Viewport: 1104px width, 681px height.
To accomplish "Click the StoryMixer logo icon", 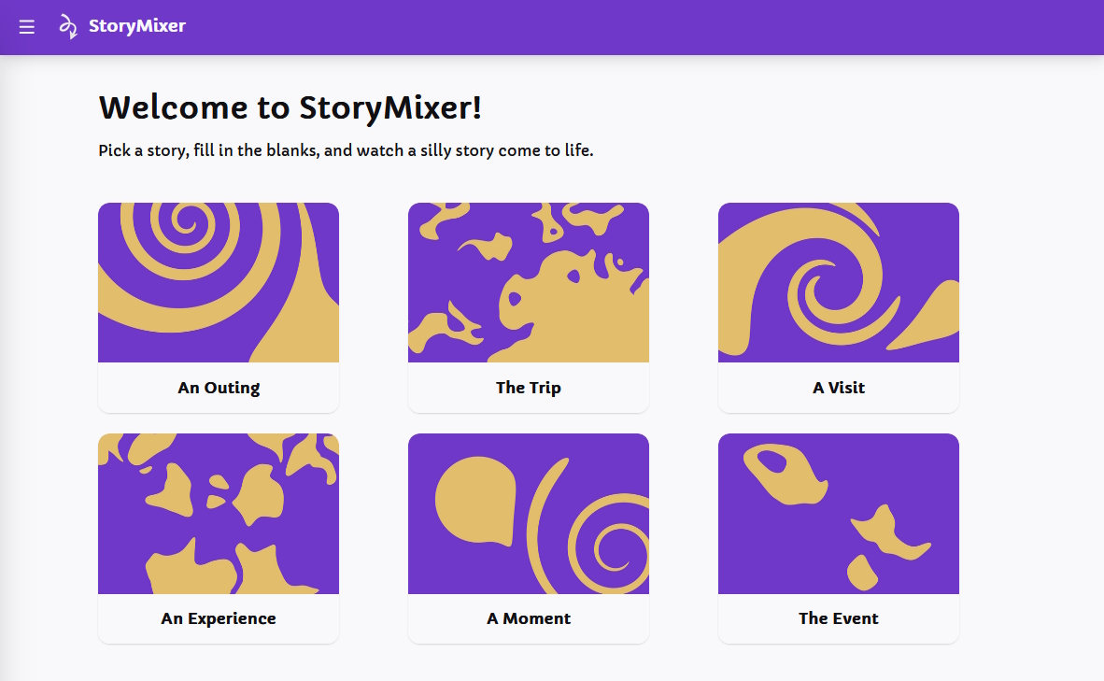I will [66, 26].
